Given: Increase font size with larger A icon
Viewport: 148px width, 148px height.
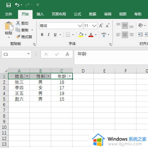Looking at the screenshot, I should [x=101, y=26].
